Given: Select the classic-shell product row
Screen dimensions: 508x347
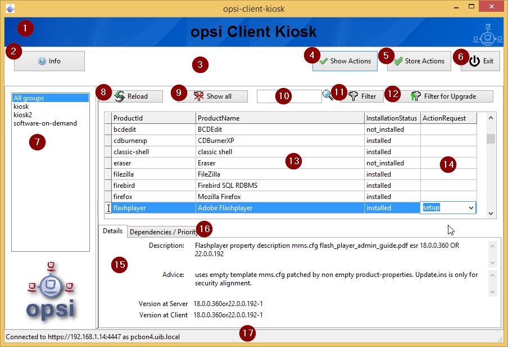Looking at the screenshot, I should (291, 152).
